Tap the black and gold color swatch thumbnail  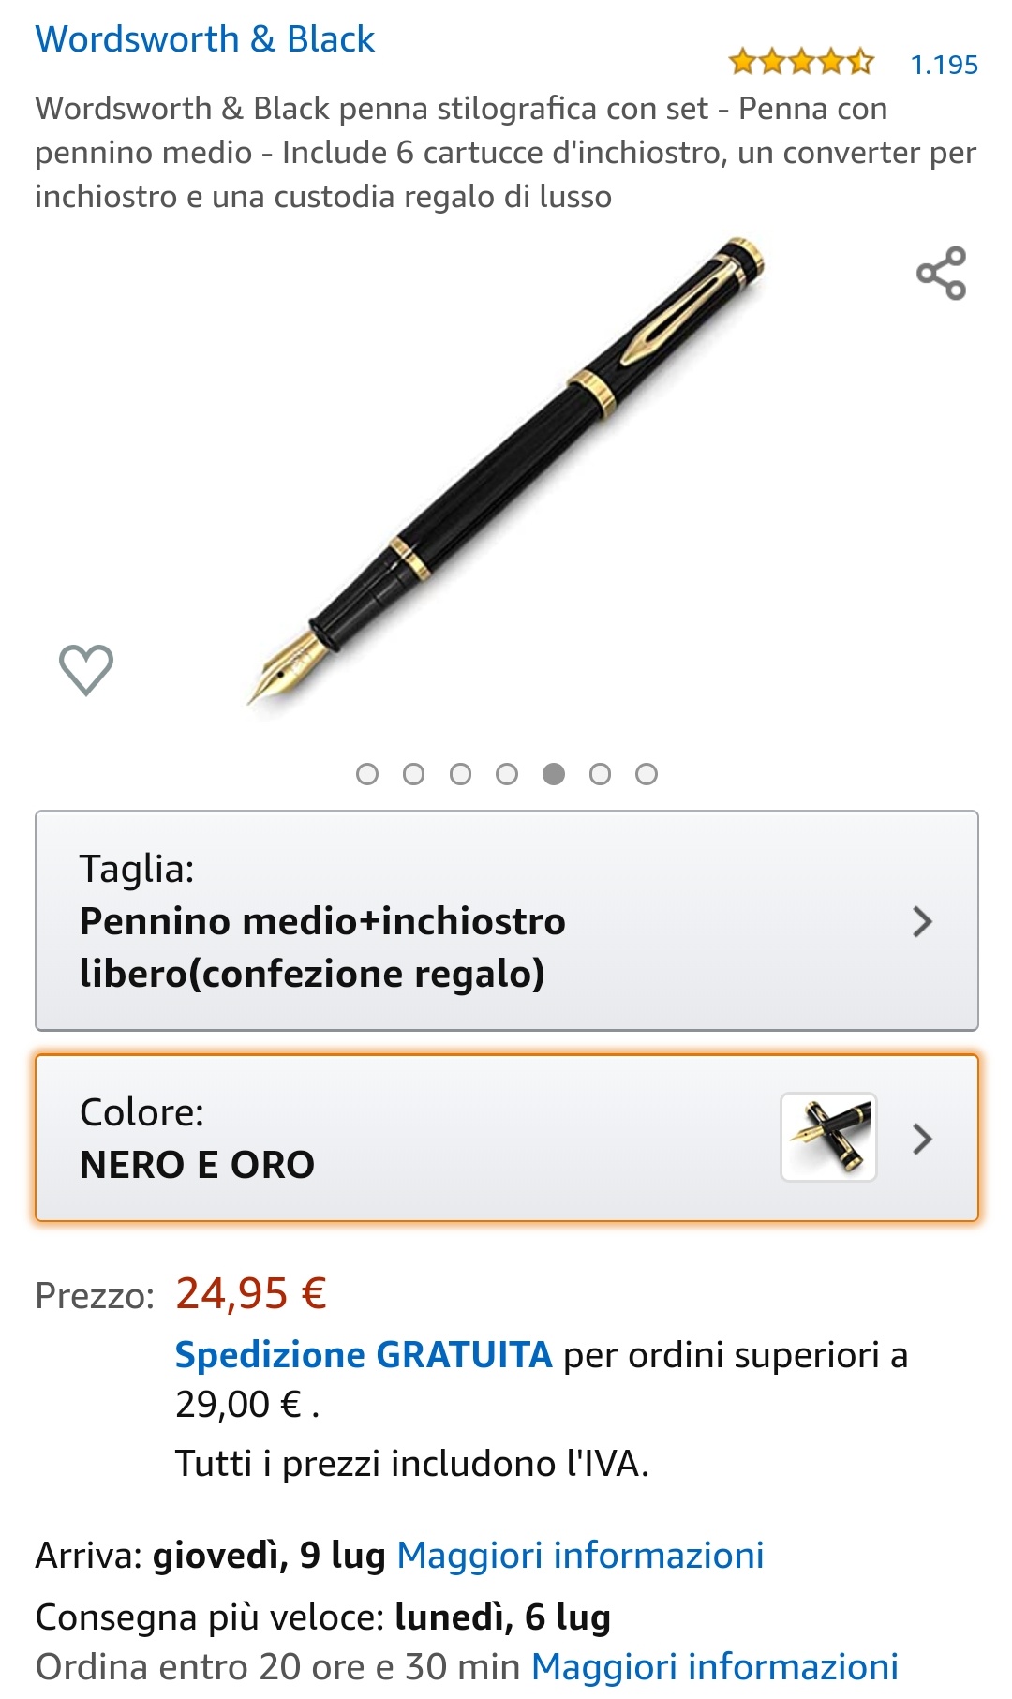[x=829, y=1137]
